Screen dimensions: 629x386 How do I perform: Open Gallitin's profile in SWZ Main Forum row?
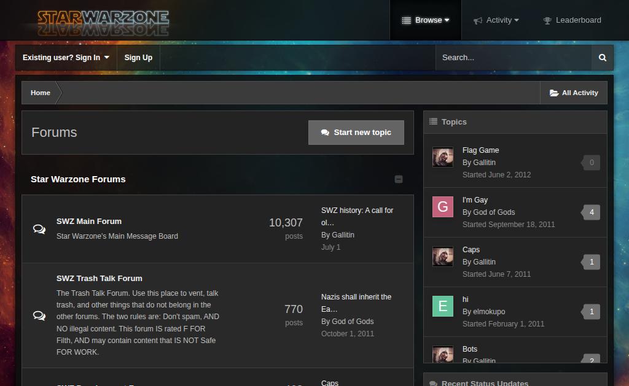(343, 235)
